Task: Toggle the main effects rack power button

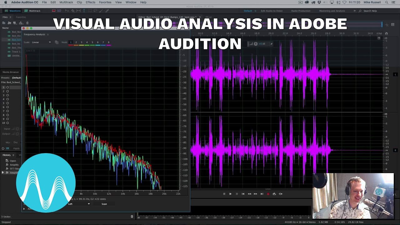Action: [x=3, y=148]
